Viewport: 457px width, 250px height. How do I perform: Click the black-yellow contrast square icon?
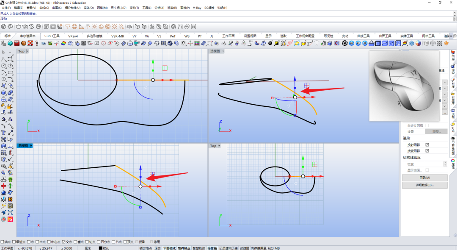[277, 43]
